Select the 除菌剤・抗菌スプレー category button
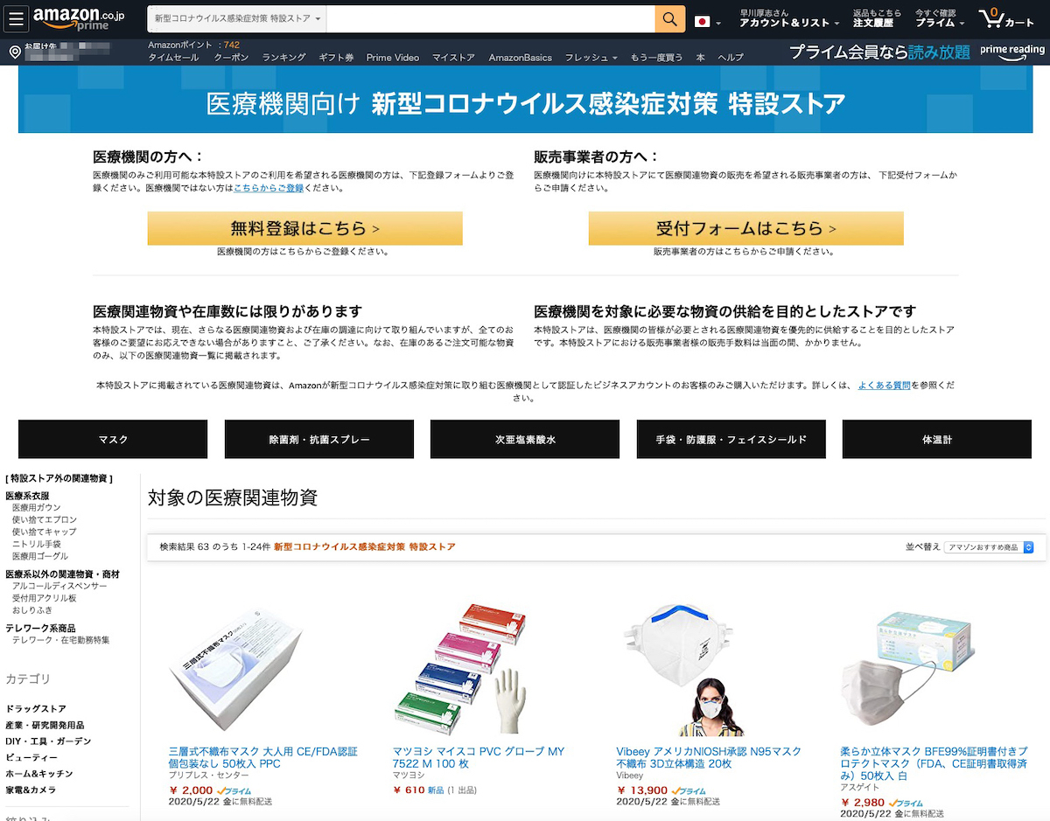This screenshot has height=821, width=1050. (x=319, y=439)
